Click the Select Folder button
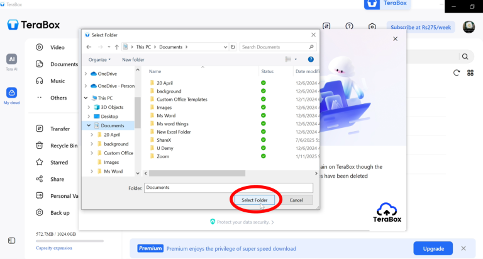The width and height of the screenshot is (483, 259). point(254,200)
